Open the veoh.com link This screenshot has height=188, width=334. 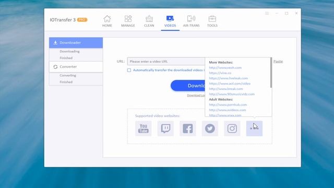coord(225,67)
